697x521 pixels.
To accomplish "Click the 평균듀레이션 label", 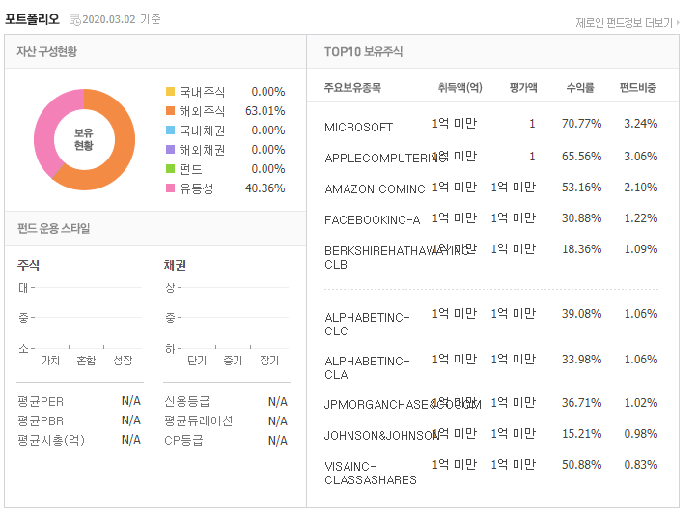I will 198,420.
